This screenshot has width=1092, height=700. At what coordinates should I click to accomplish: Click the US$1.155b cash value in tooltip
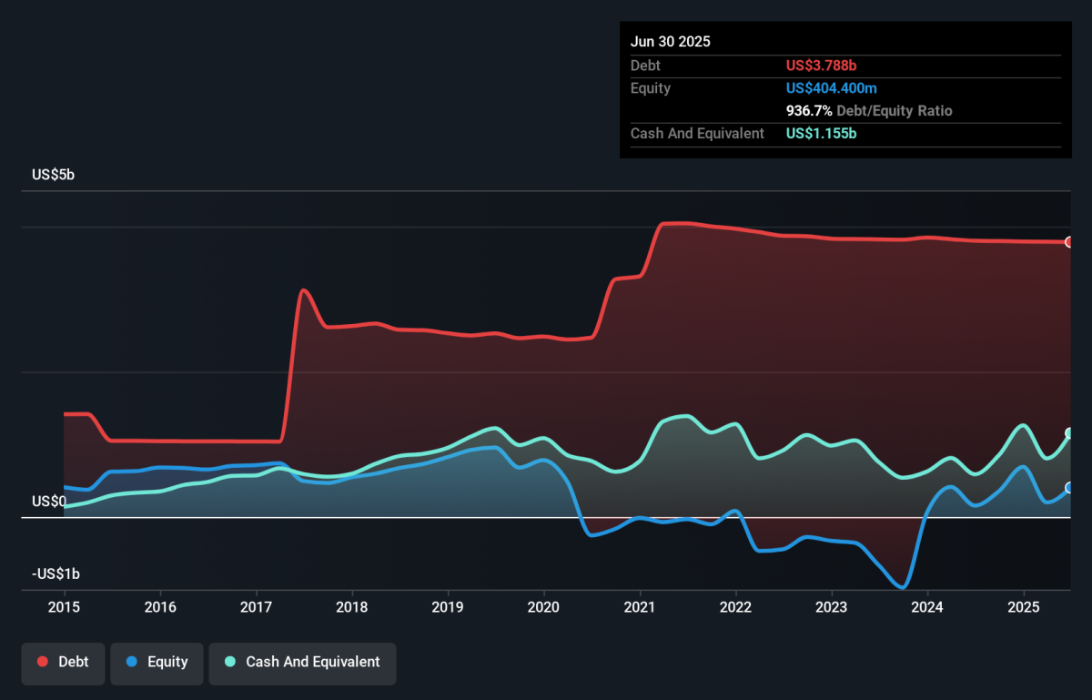821,133
